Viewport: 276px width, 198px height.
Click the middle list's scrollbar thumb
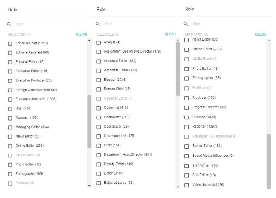pos(178,69)
